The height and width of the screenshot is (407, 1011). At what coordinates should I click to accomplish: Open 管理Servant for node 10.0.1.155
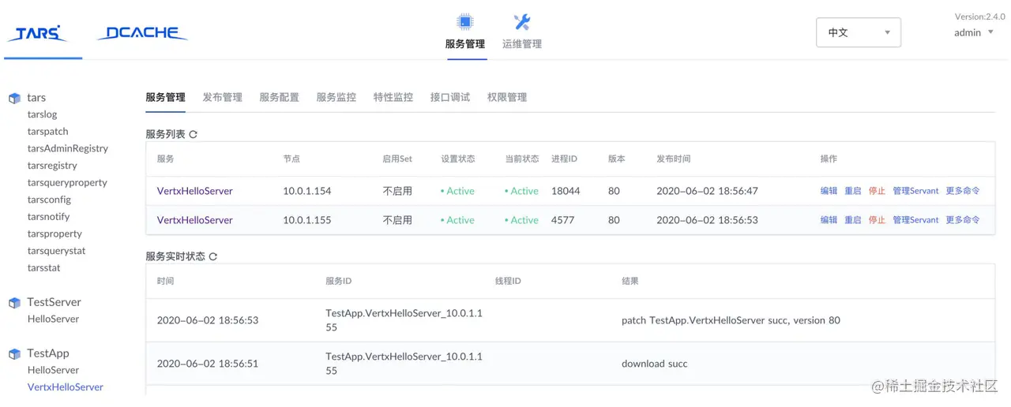[x=915, y=220]
